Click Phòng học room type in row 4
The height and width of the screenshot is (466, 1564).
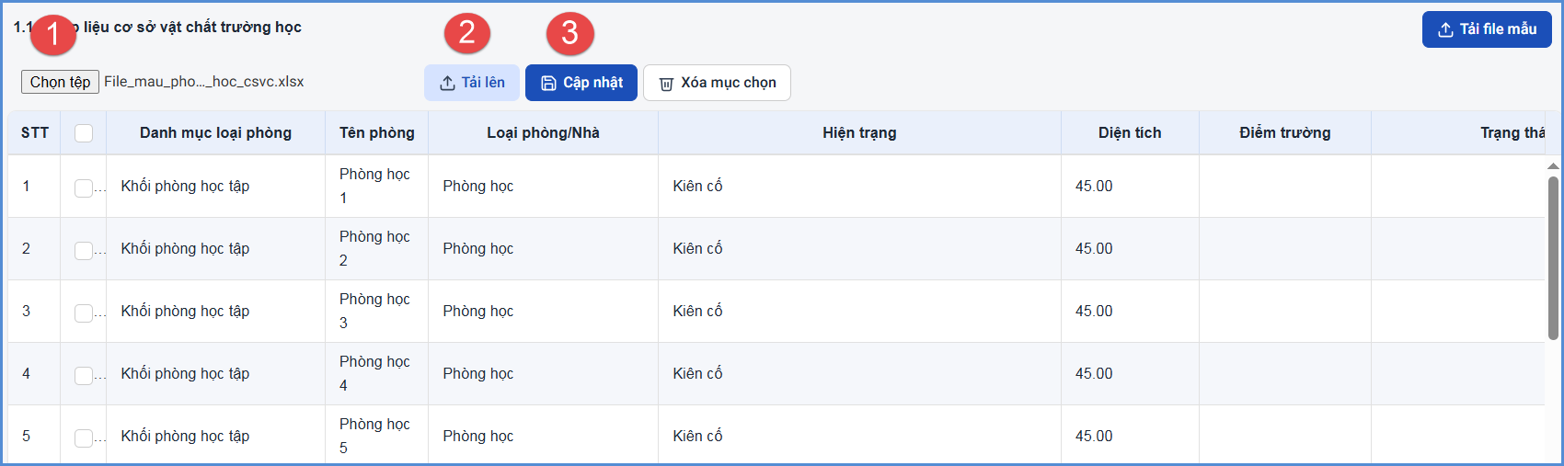[477, 374]
